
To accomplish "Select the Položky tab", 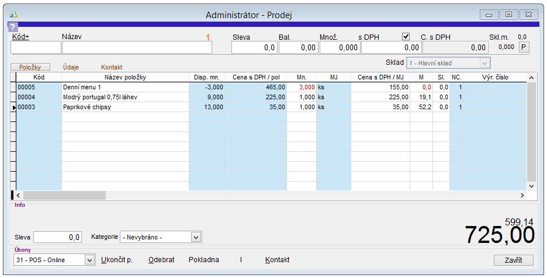I will (x=30, y=68).
